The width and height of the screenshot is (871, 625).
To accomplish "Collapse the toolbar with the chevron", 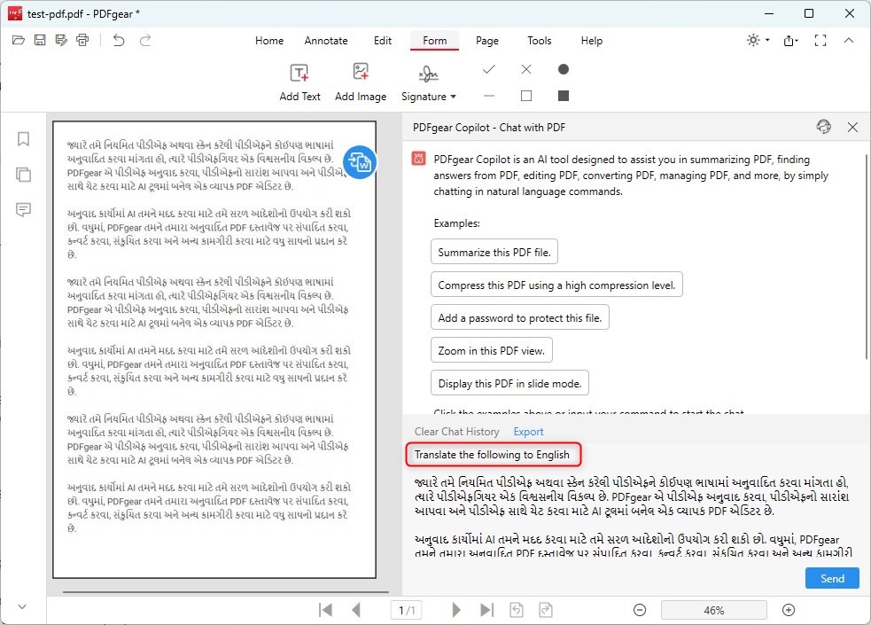I will click(x=848, y=40).
